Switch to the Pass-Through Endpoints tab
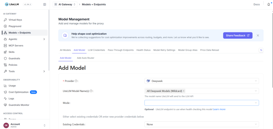 point(121,50)
